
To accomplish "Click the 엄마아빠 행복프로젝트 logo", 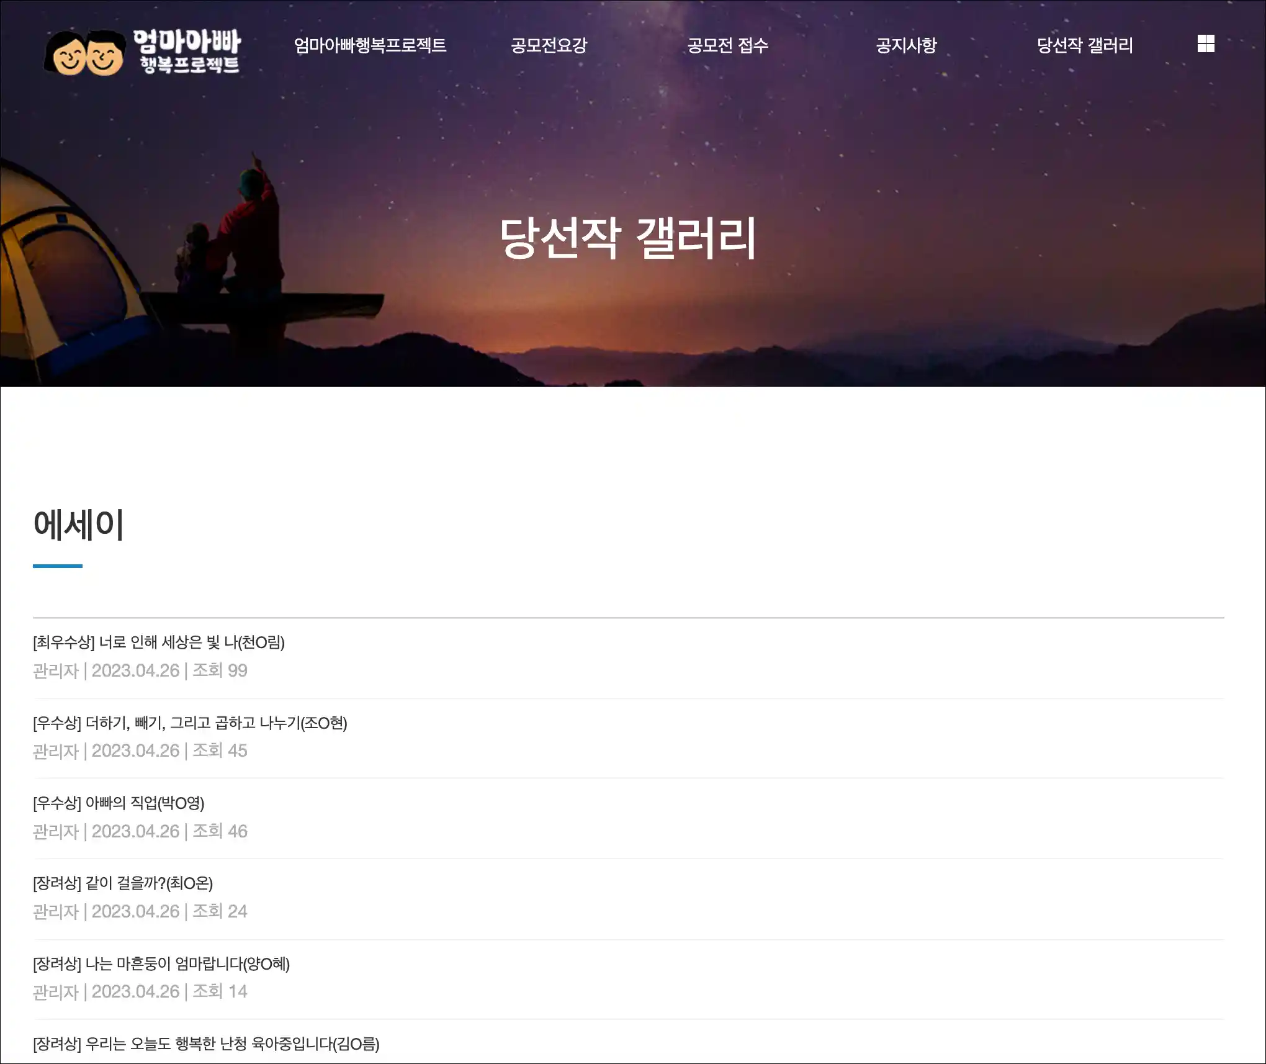I will (142, 52).
